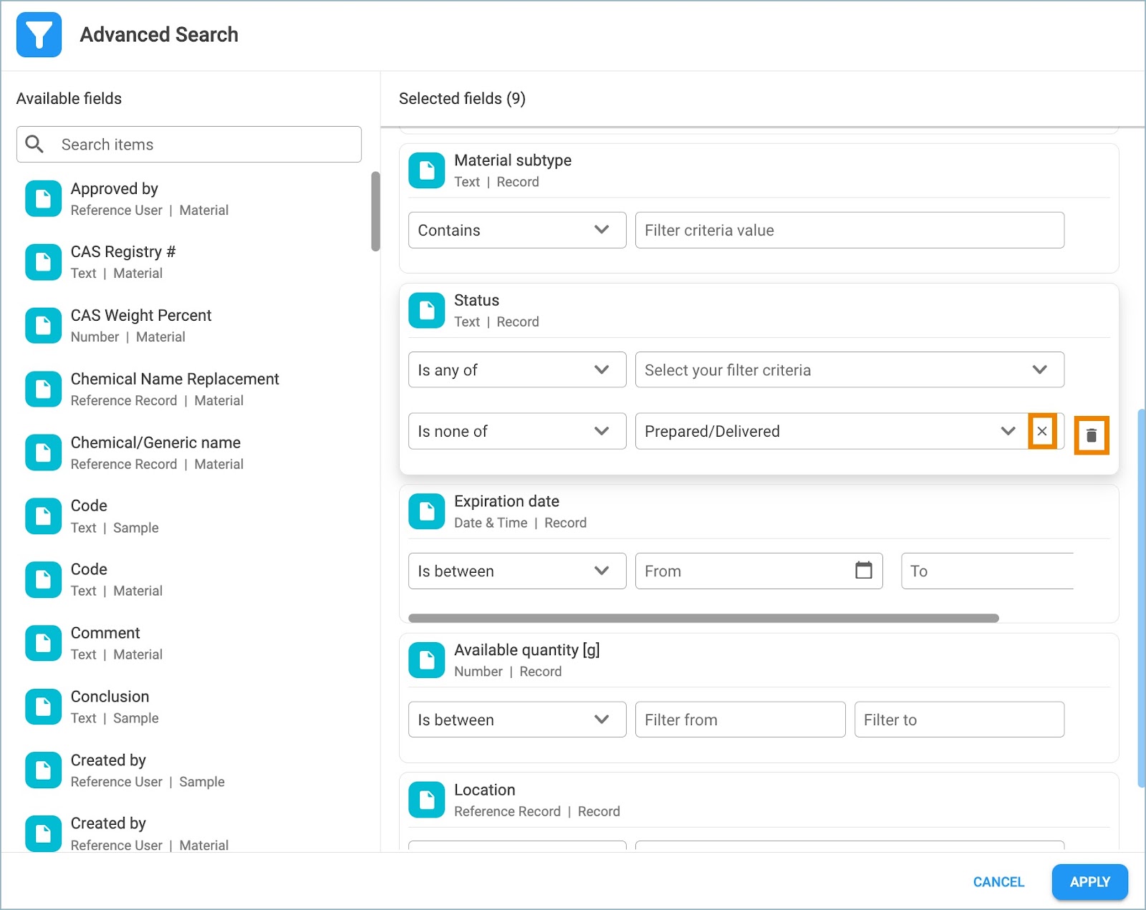Select the Chemical Name Replacement field icon

click(43, 389)
